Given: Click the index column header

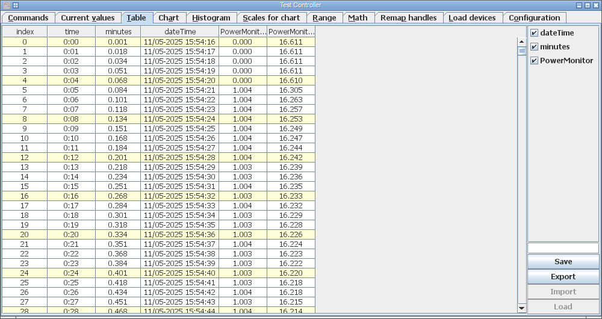Looking at the screenshot, I should pos(25,32).
